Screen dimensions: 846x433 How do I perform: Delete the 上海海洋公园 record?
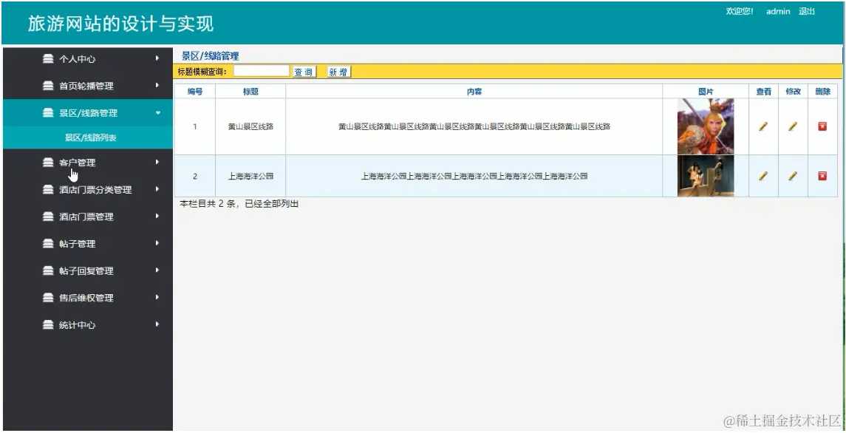coord(822,176)
